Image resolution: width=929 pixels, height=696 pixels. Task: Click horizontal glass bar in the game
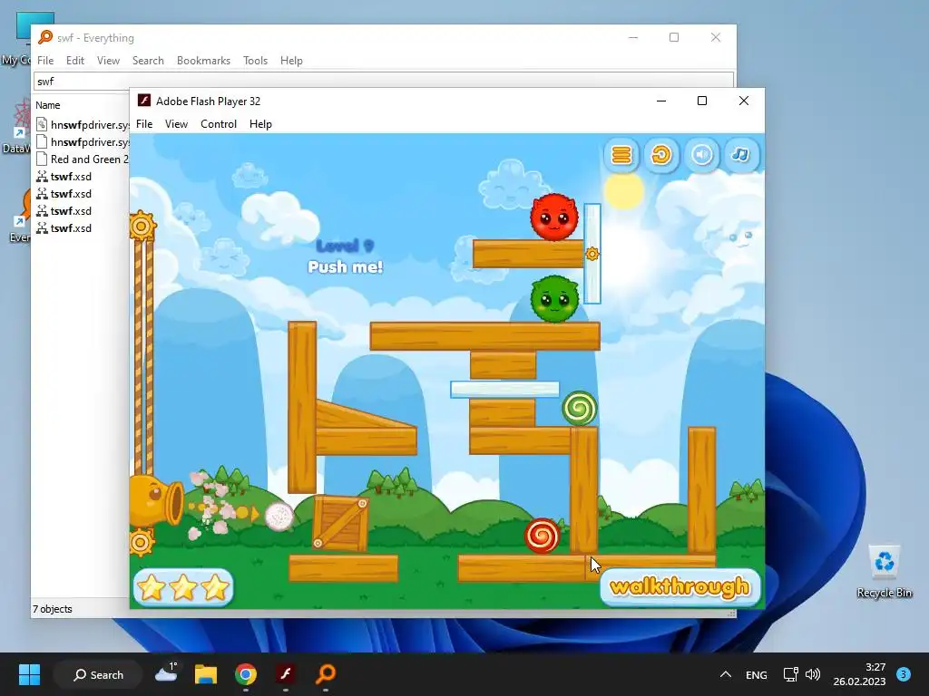point(504,389)
